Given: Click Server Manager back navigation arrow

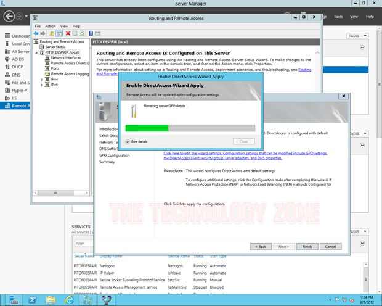Looking at the screenshot, I should 9,17.
